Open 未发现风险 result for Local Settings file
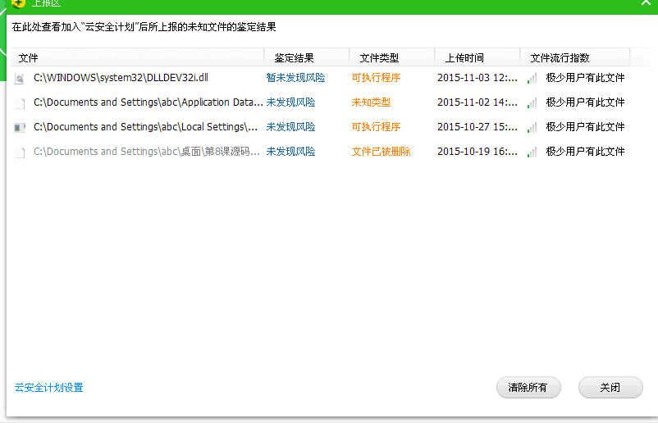The image size is (658, 423). [290, 126]
